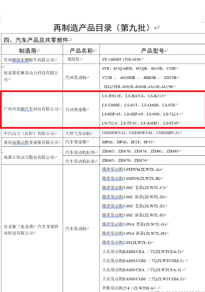Click 路虎发动机3.0TDV6(ZLWTL-A)
Screen dimensions: 205x292
point(131,169)
